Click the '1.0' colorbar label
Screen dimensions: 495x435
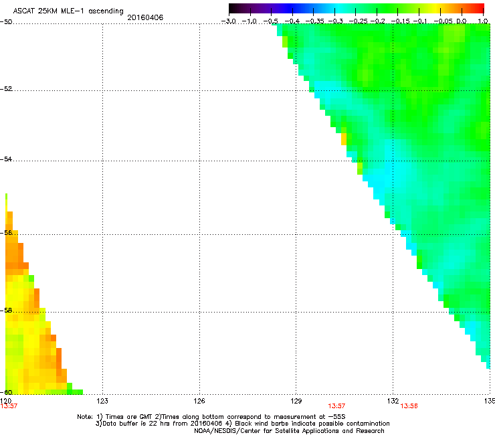483,21
